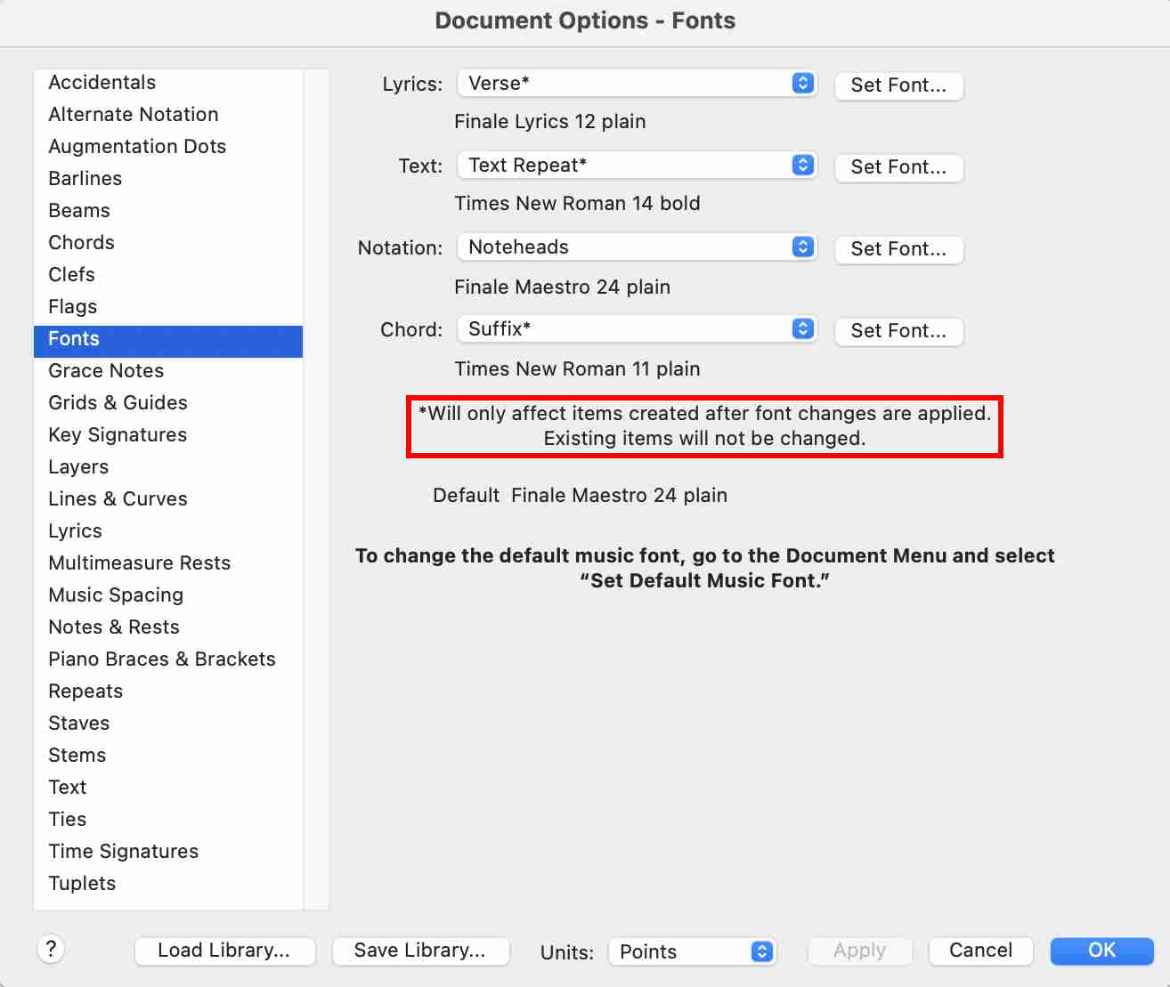Open the Chord Suffix dropdown
The height and width of the screenshot is (987, 1170).
tap(637, 329)
